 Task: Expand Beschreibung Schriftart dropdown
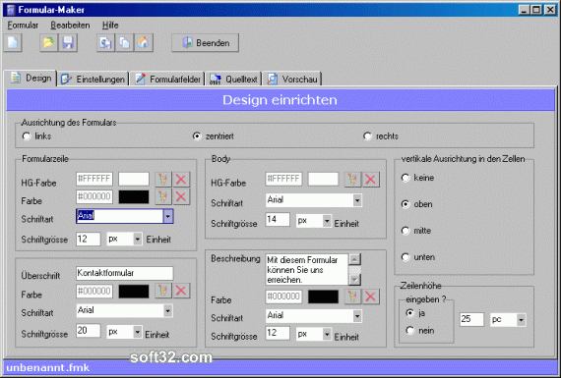click(x=357, y=316)
